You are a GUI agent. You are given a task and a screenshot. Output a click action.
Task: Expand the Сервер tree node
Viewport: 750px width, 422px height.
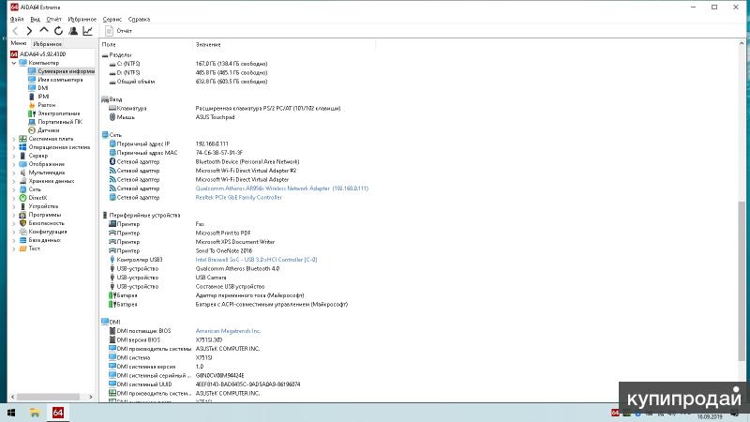coord(14,156)
